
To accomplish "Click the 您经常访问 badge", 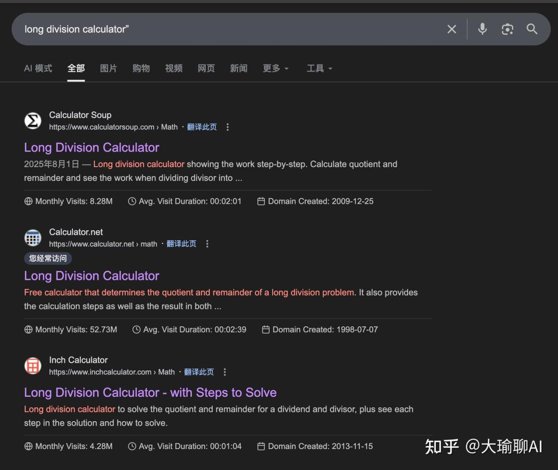I will [48, 258].
